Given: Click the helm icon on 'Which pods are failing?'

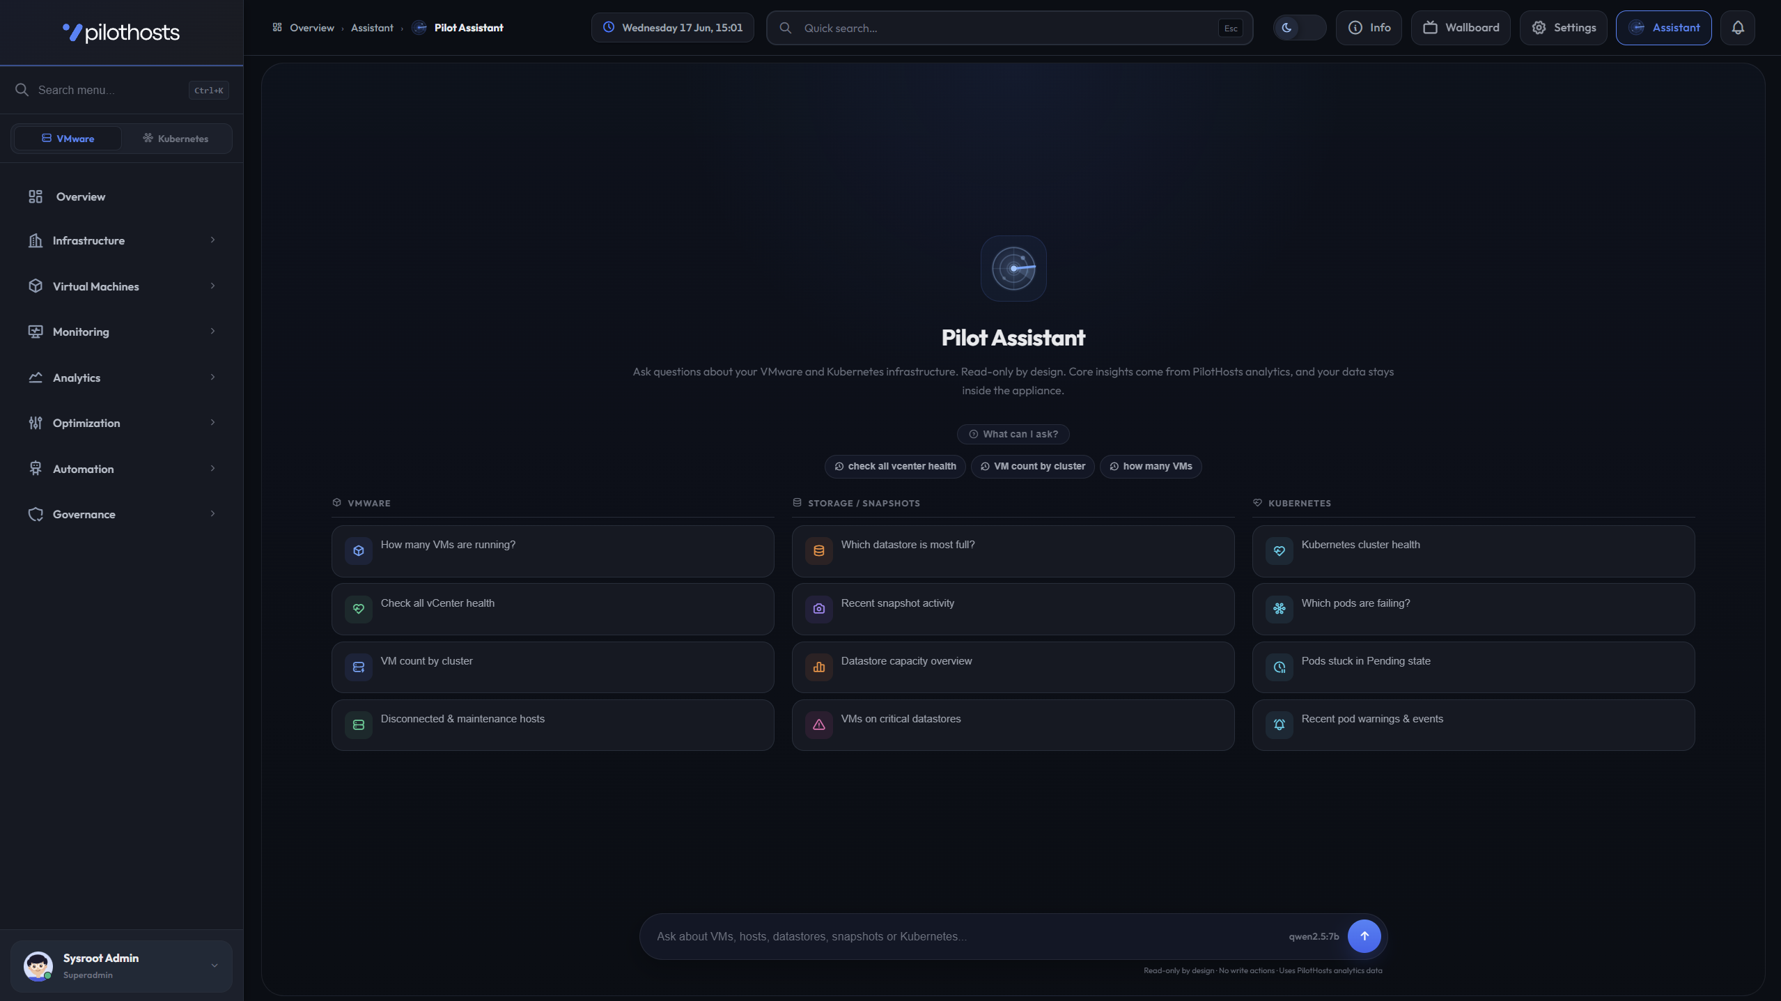Looking at the screenshot, I should (1280, 609).
